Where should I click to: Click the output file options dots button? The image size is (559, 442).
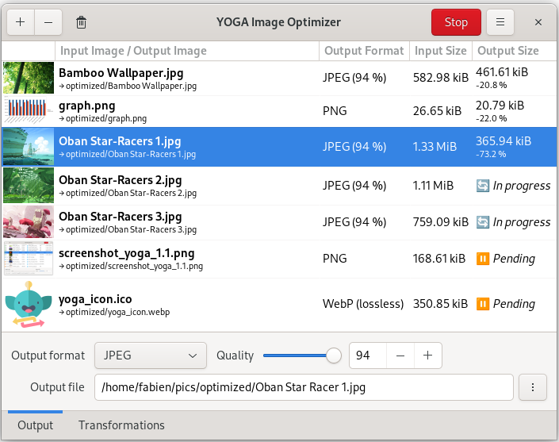pos(533,387)
